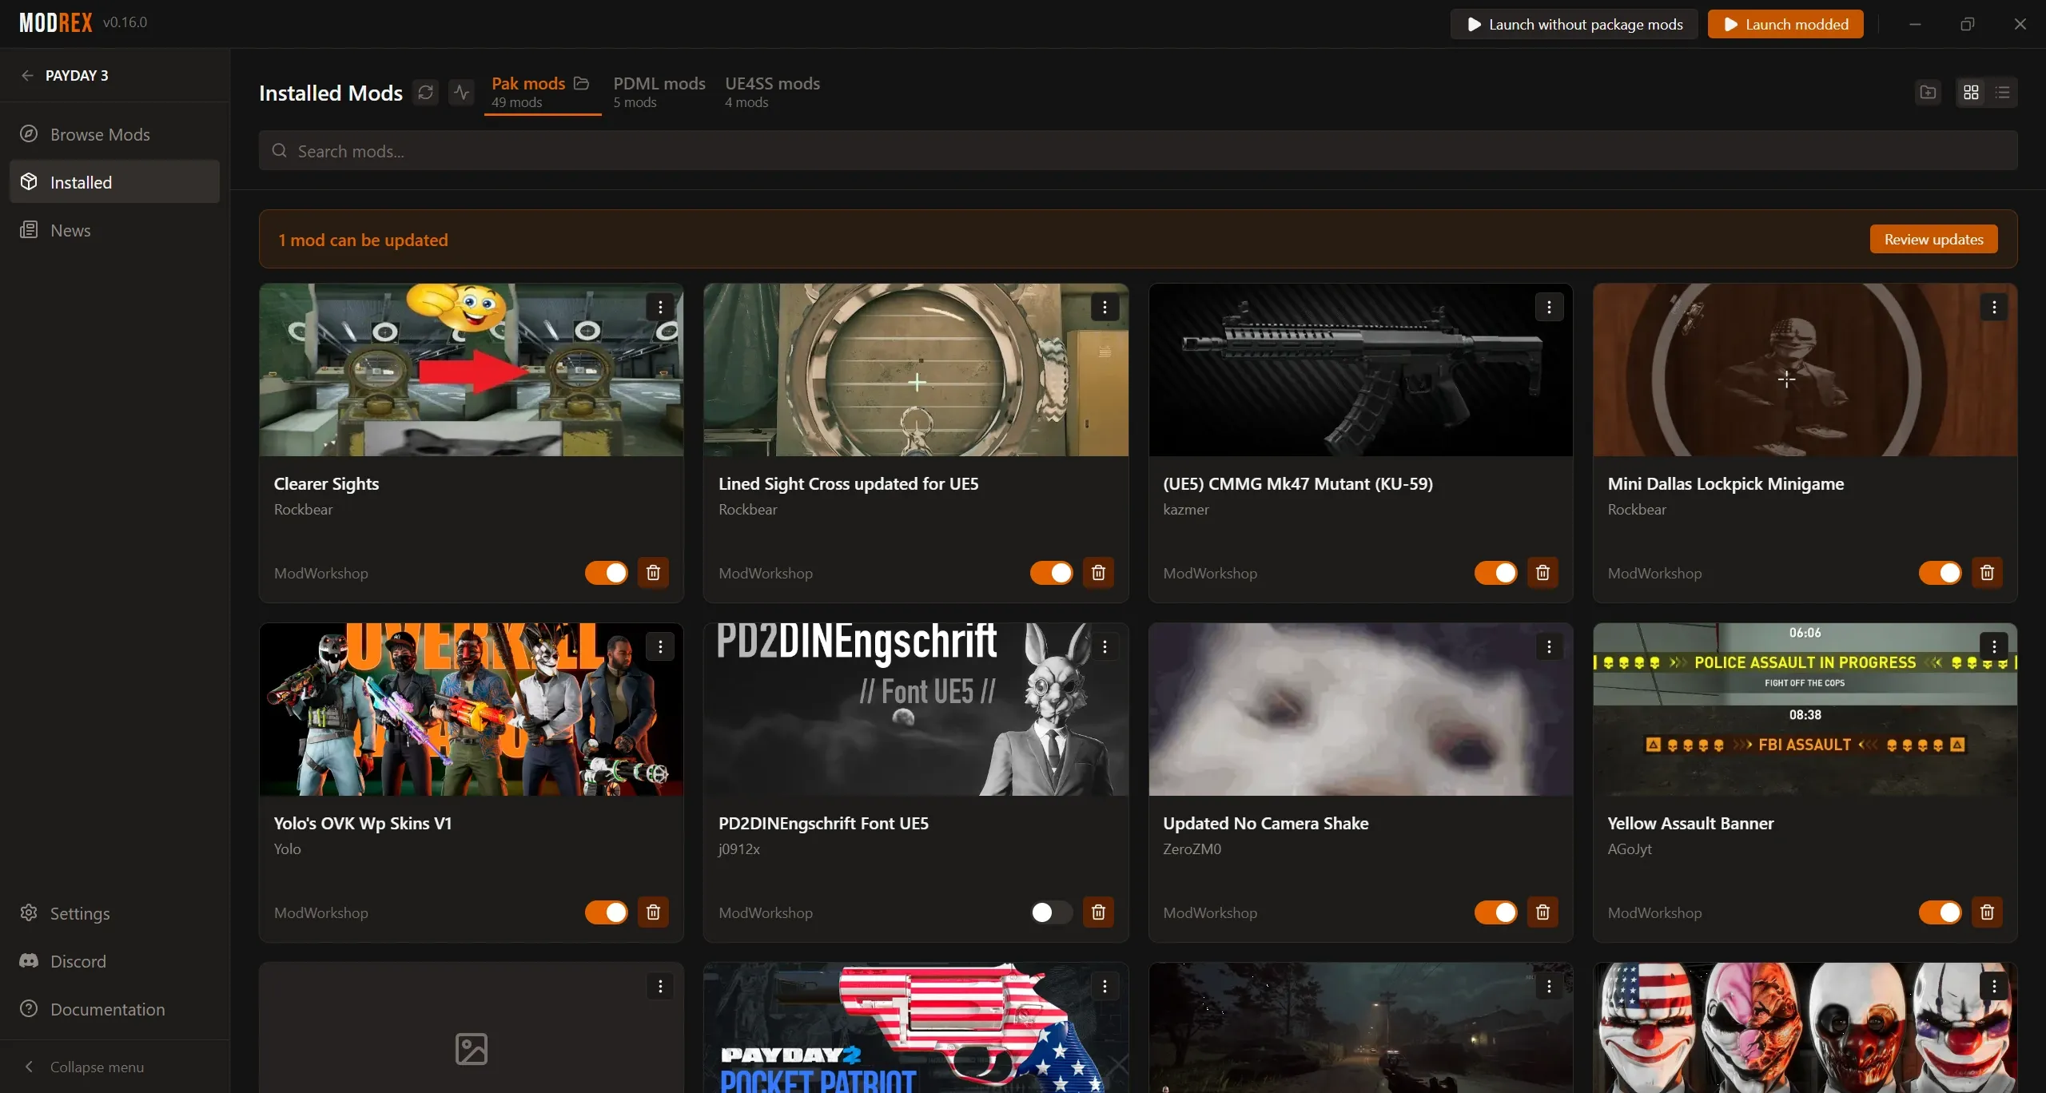This screenshot has width=2046, height=1093.
Task: Open three-dot menu on CMMG Mk47 Mutant card
Action: coord(1549,307)
